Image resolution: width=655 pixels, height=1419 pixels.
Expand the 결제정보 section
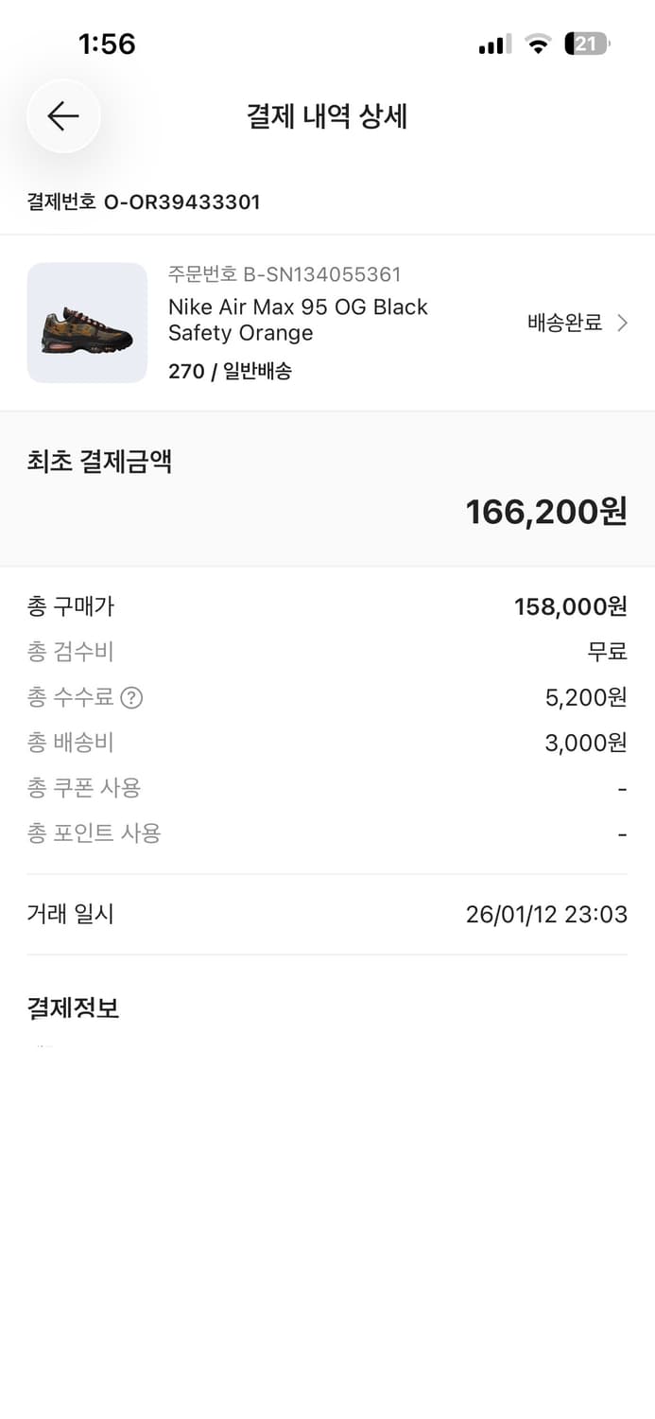(73, 1007)
